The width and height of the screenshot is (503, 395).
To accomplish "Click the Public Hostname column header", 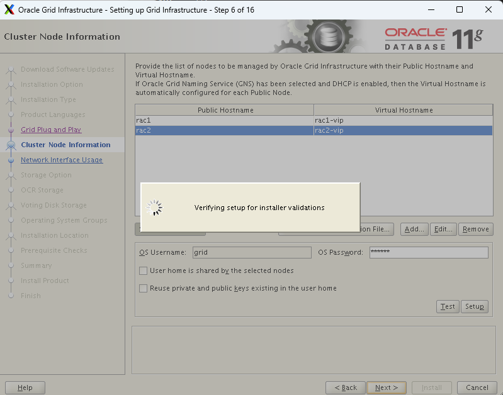I will (x=225, y=110).
